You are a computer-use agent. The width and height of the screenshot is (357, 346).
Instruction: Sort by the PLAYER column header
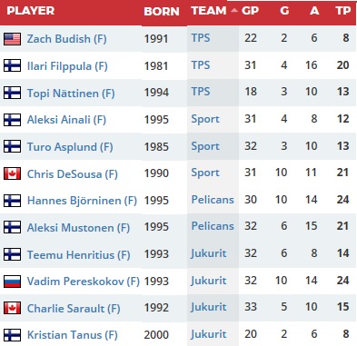[31, 11]
